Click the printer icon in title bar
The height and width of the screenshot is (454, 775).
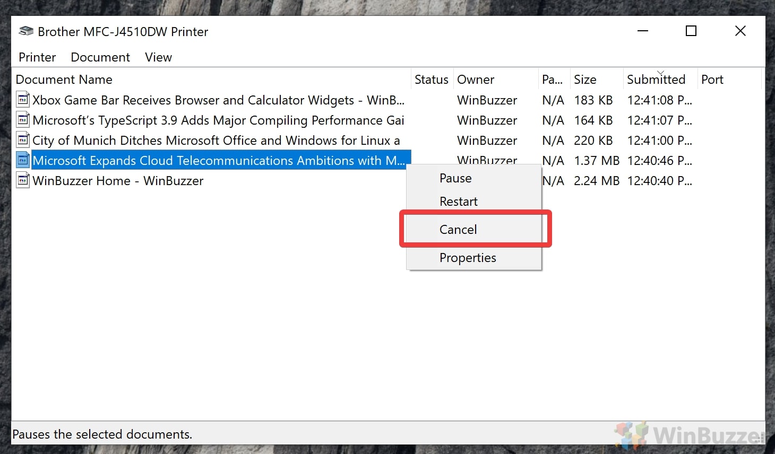tap(26, 31)
